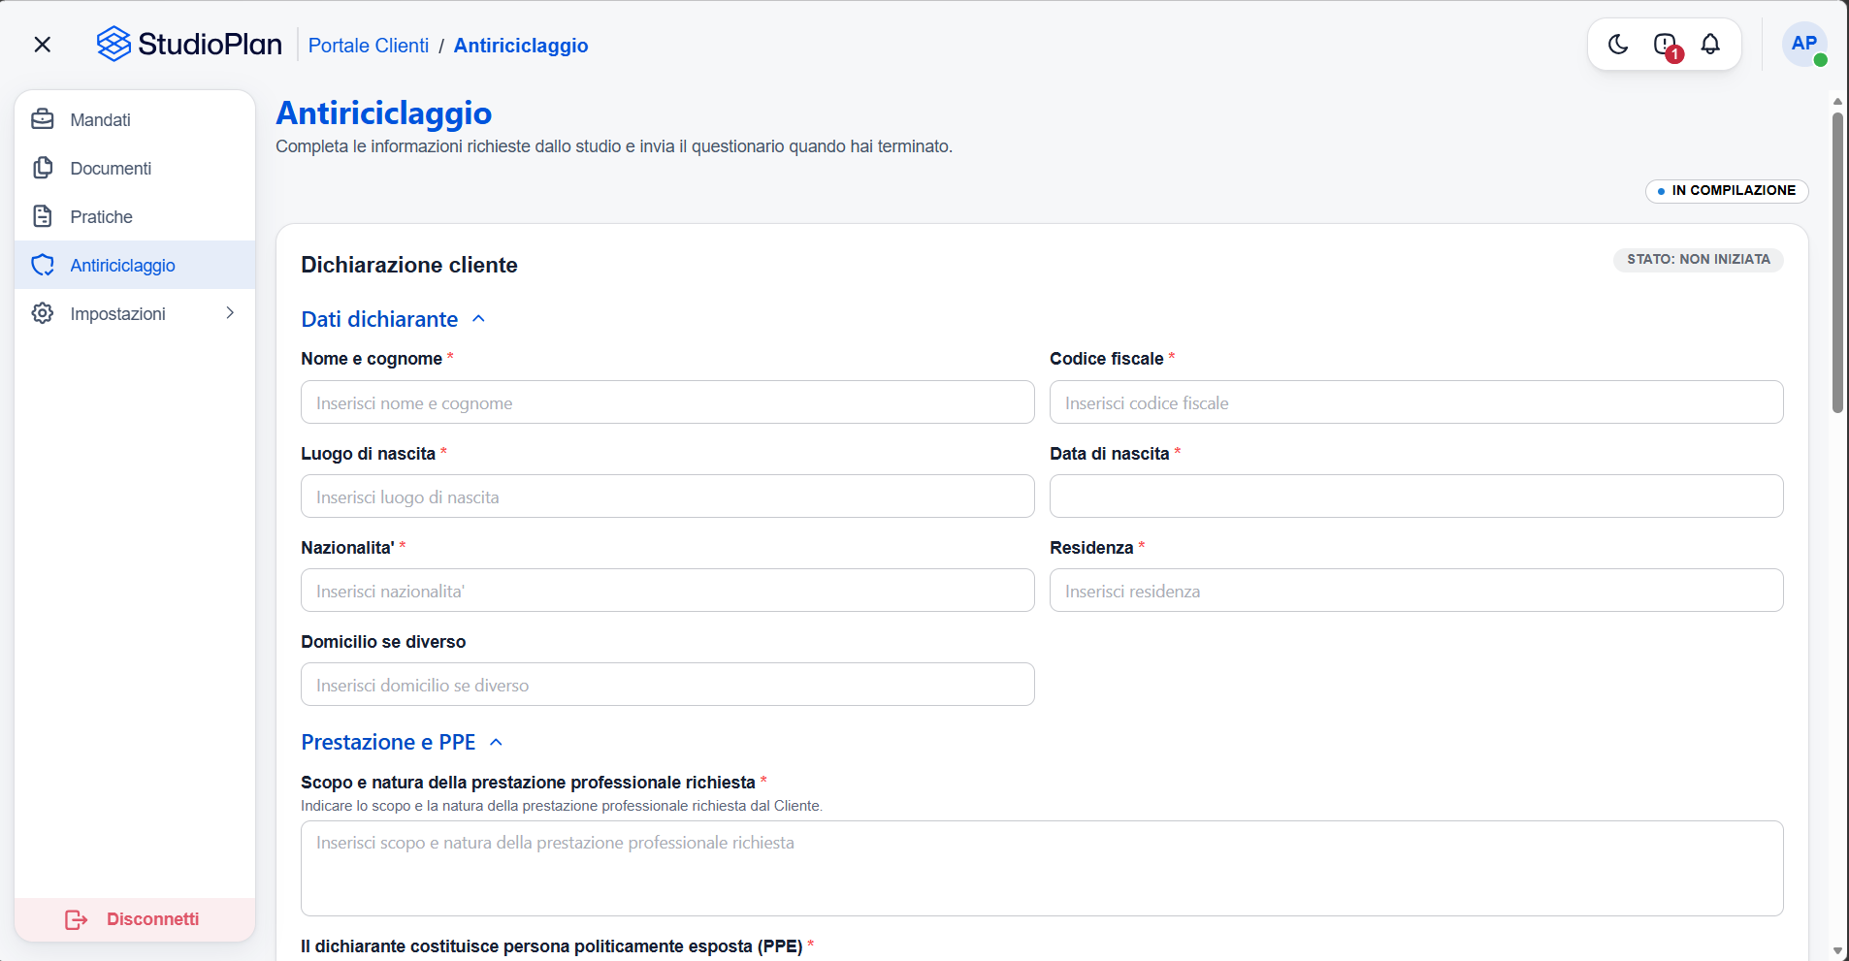Click the Domicilio se diverso field
Image resolution: width=1849 pixels, height=961 pixels.
tap(667, 685)
